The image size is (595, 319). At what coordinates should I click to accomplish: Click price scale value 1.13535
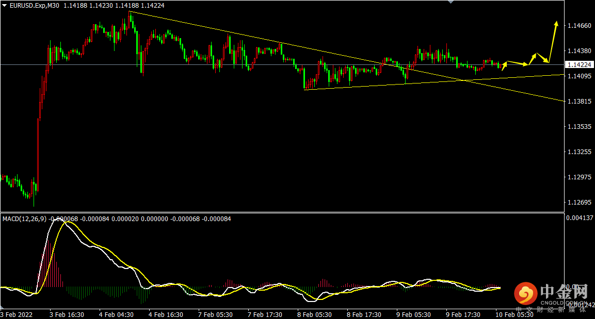579,127
